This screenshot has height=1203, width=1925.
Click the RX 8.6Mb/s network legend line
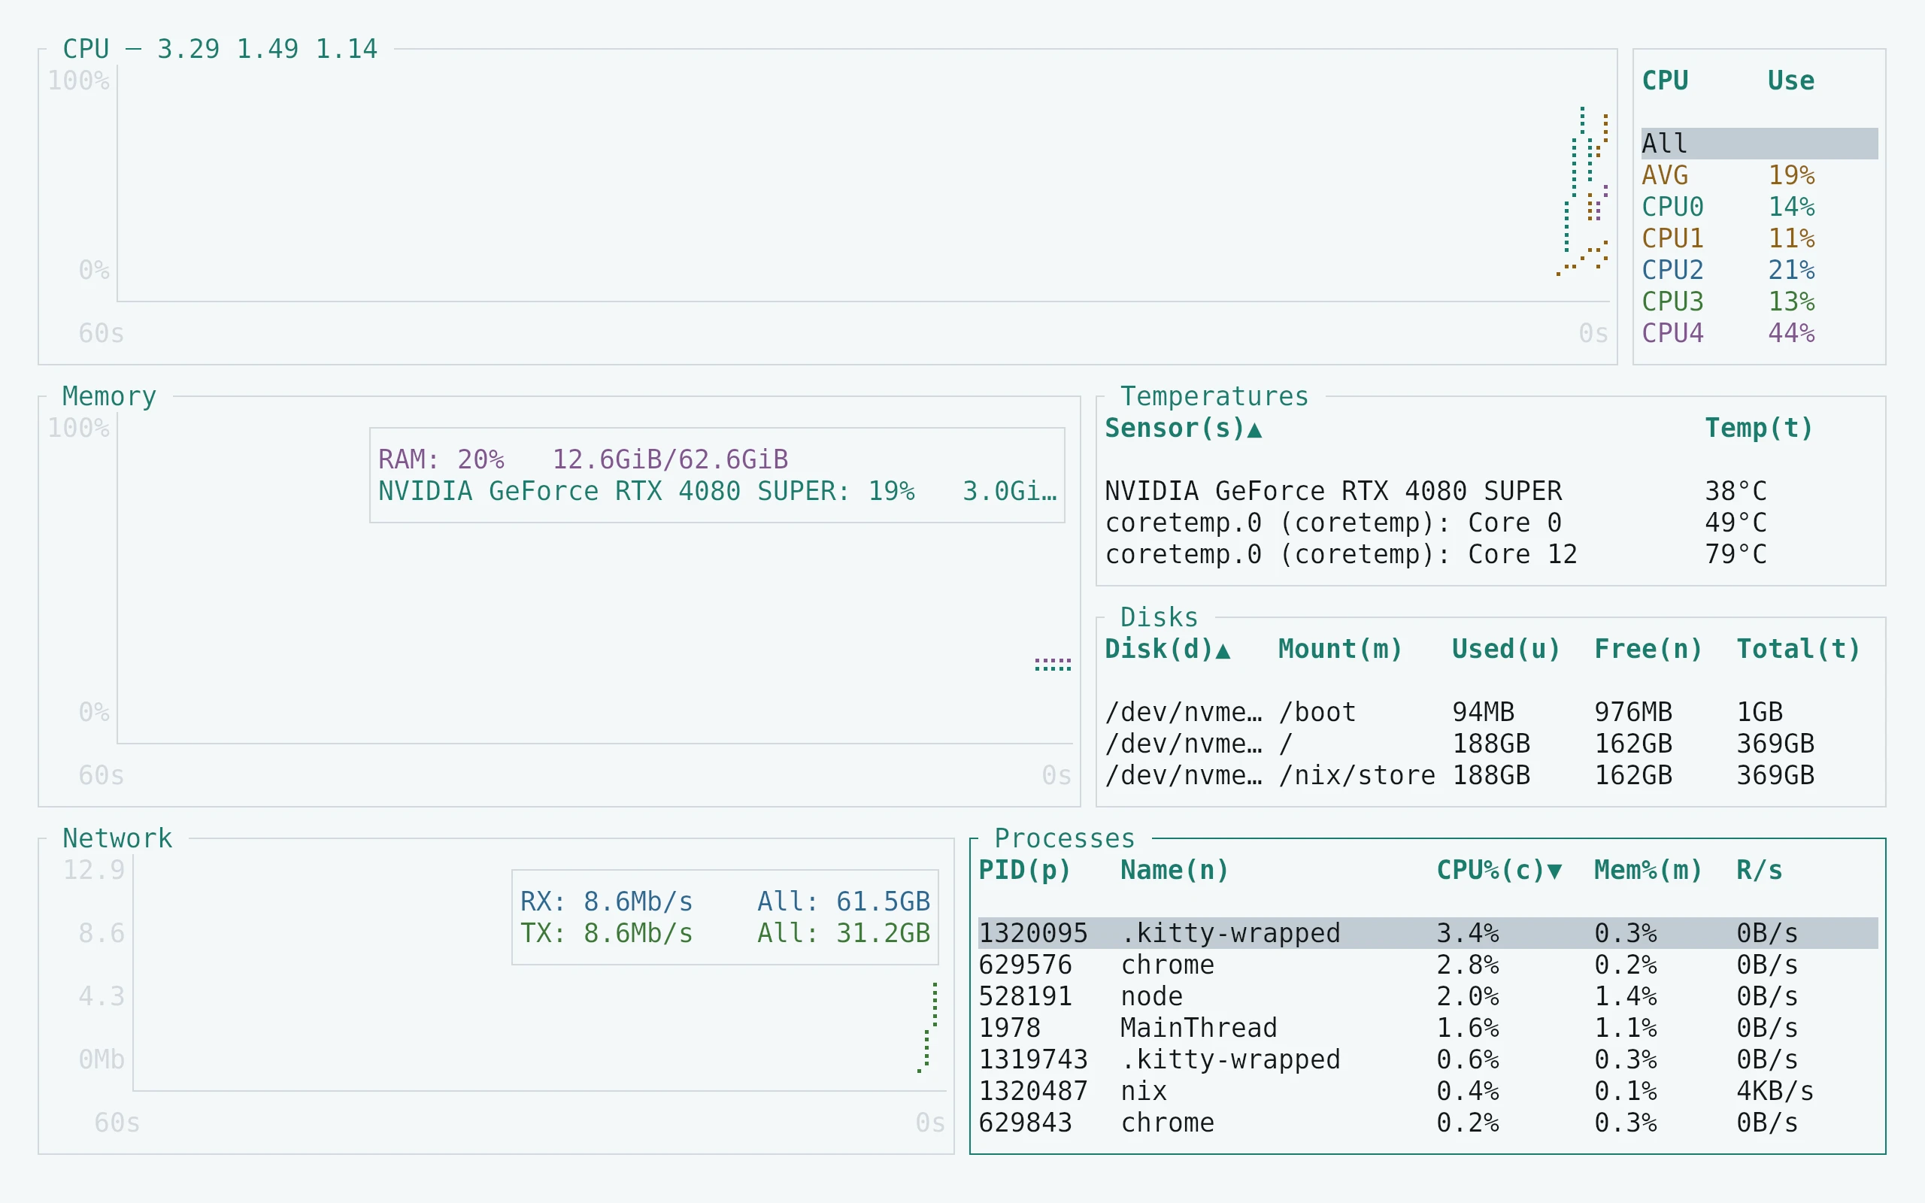click(x=725, y=901)
